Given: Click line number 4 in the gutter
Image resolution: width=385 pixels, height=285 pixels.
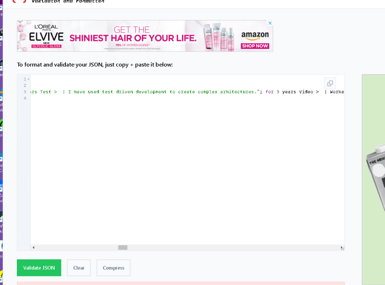Looking at the screenshot, I should pyautogui.click(x=25, y=98).
